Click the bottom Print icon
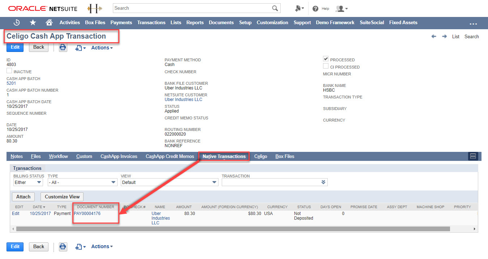 pyautogui.click(x=63, y=246)
